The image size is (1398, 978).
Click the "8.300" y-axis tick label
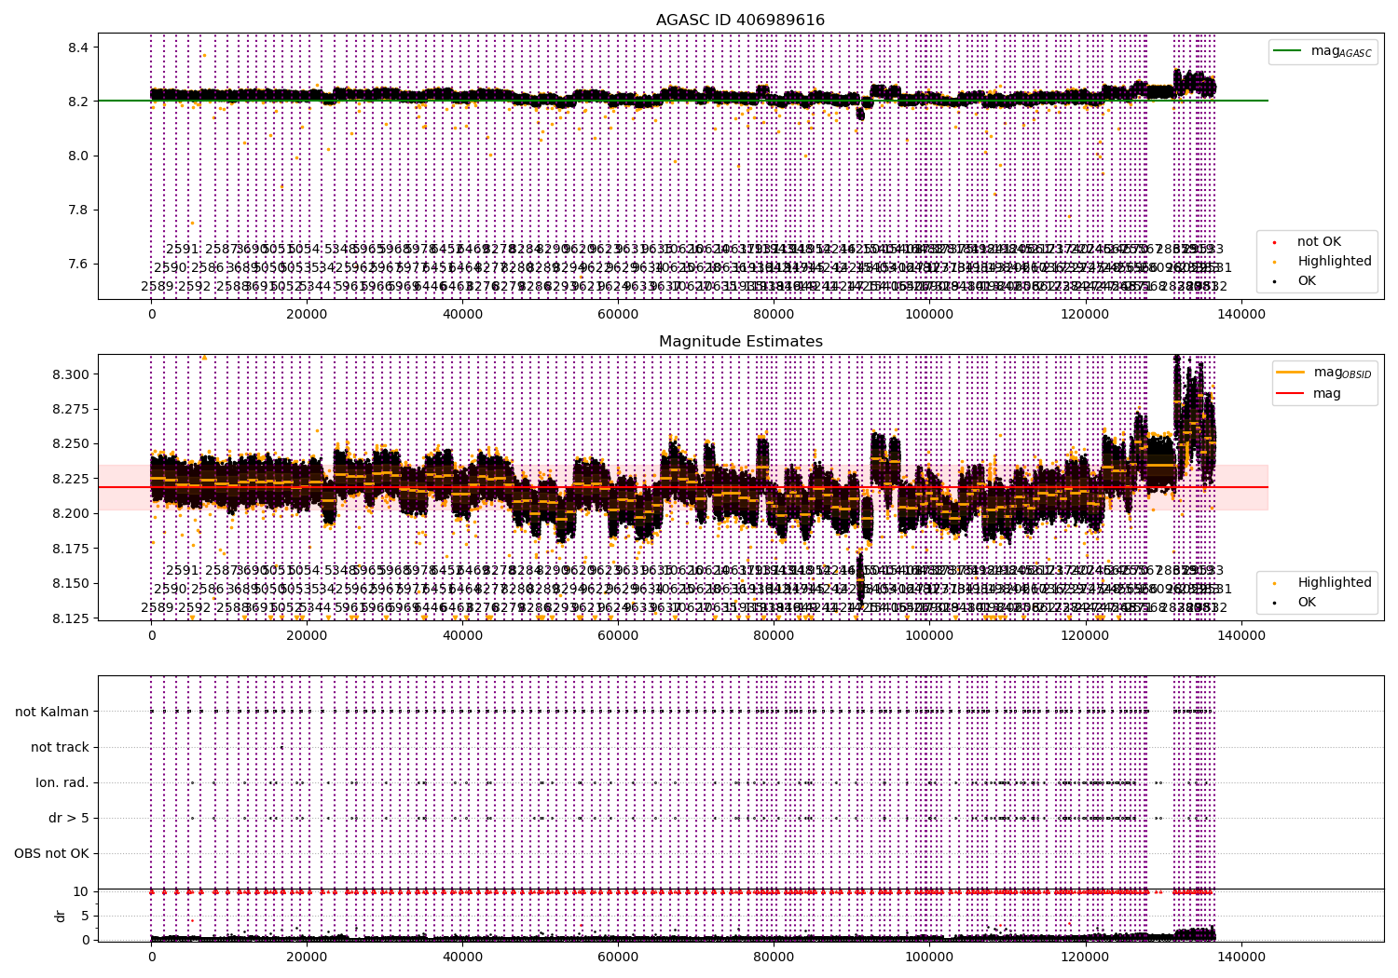[70, 374]
